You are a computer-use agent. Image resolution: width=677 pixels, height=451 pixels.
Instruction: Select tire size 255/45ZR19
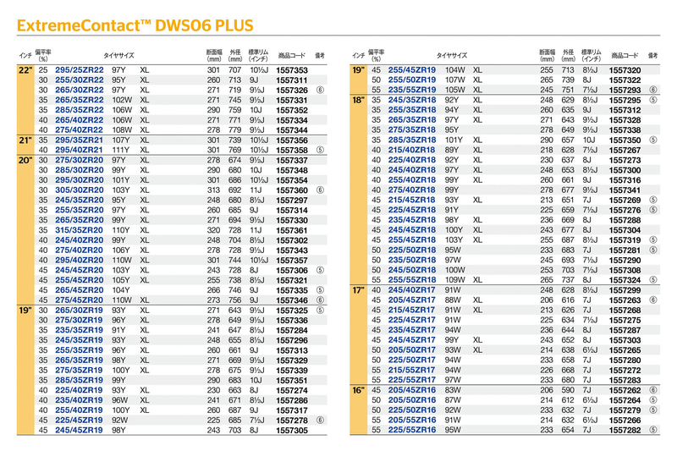point(412,70)
